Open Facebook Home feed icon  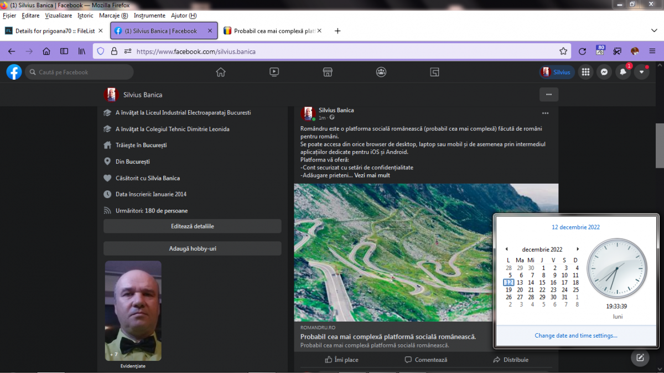(x=221, y=72)
